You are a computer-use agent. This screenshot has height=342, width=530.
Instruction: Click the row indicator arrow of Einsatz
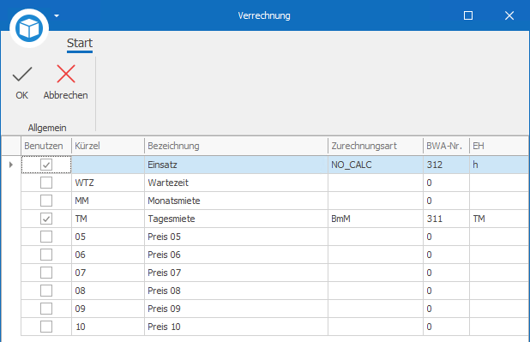tap(11, 165)
